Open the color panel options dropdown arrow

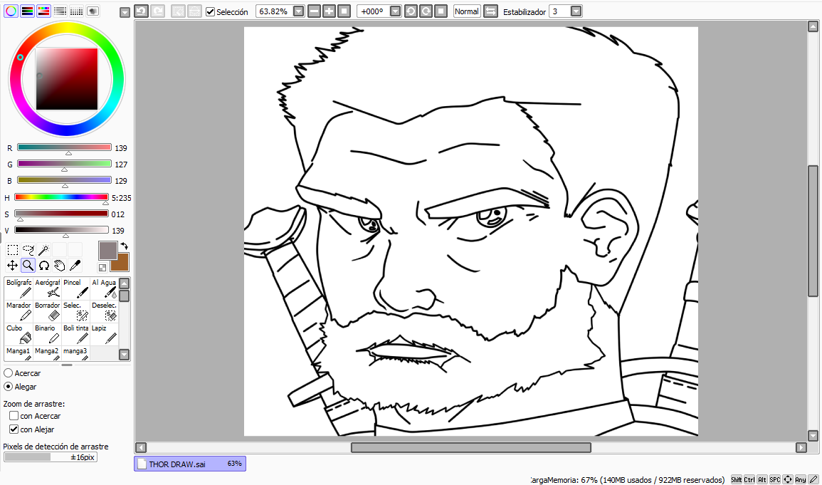point(125,13)
